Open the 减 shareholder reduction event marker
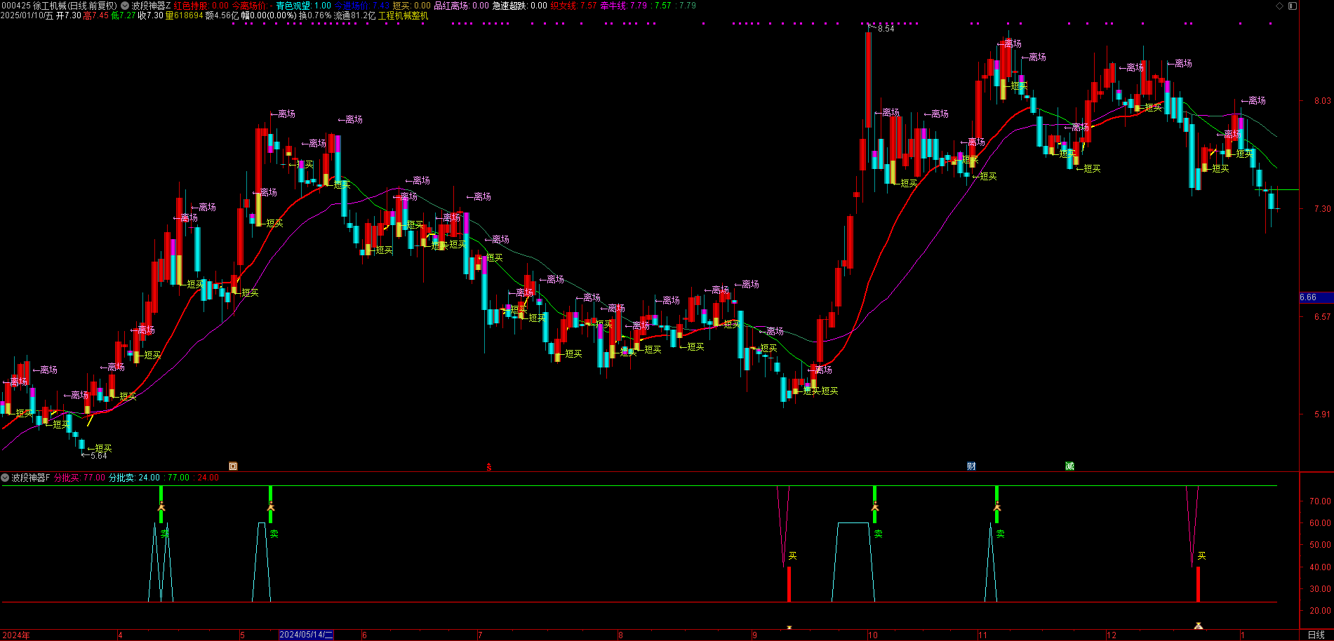 (x=1069, y=466)
